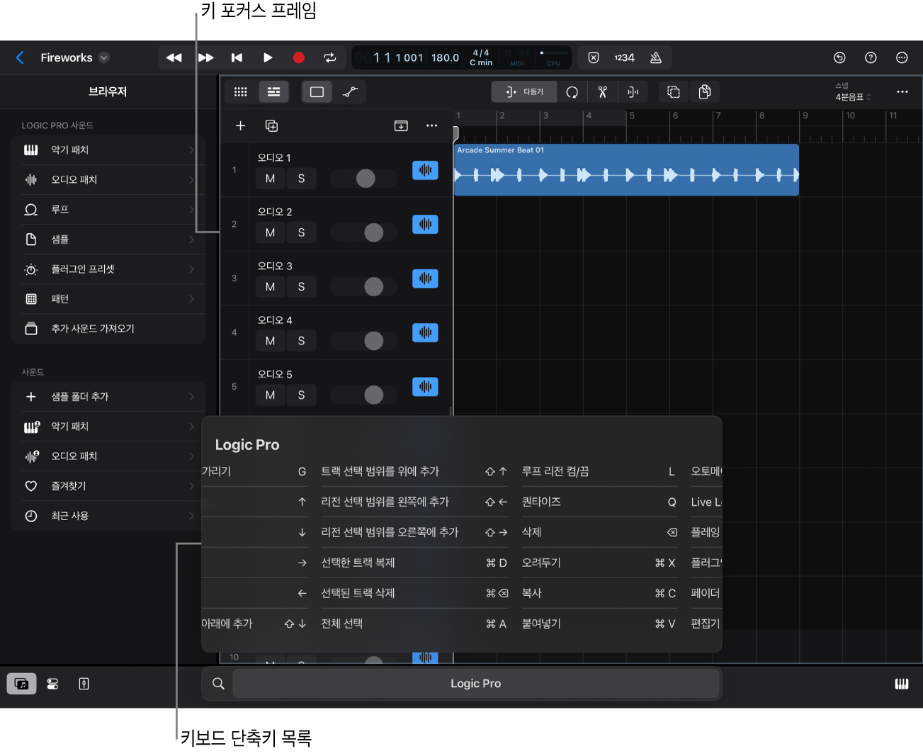The image size is (923, 756).
Task: Expand 플러그인 프리셋 category
Action: [108, 269]
